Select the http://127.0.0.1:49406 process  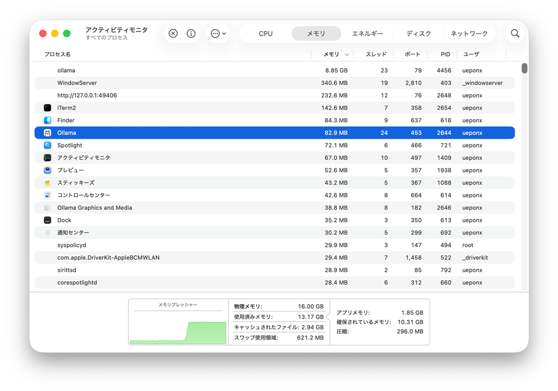[x=274, y=95]
